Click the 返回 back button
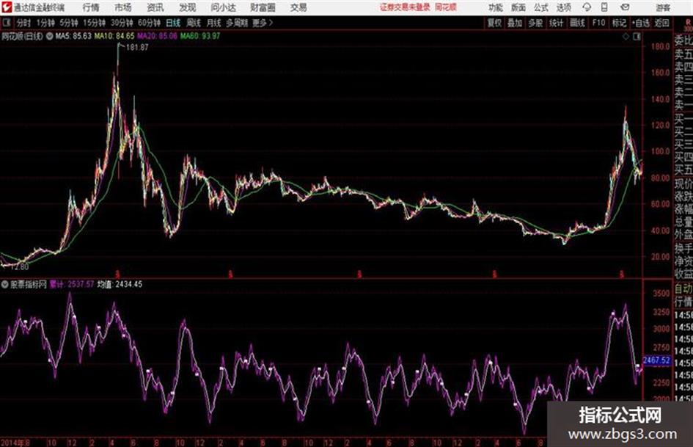The image size is (693, 447). pyautogui.click(x=661, y=23)
